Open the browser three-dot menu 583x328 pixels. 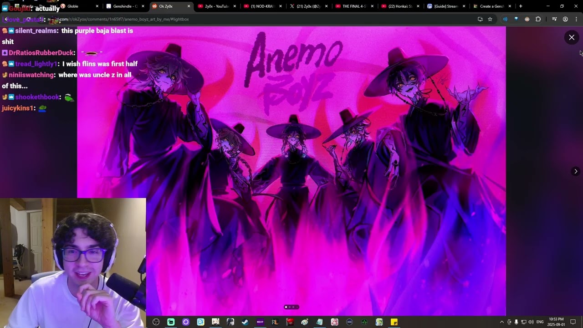[x=576, y=19]
